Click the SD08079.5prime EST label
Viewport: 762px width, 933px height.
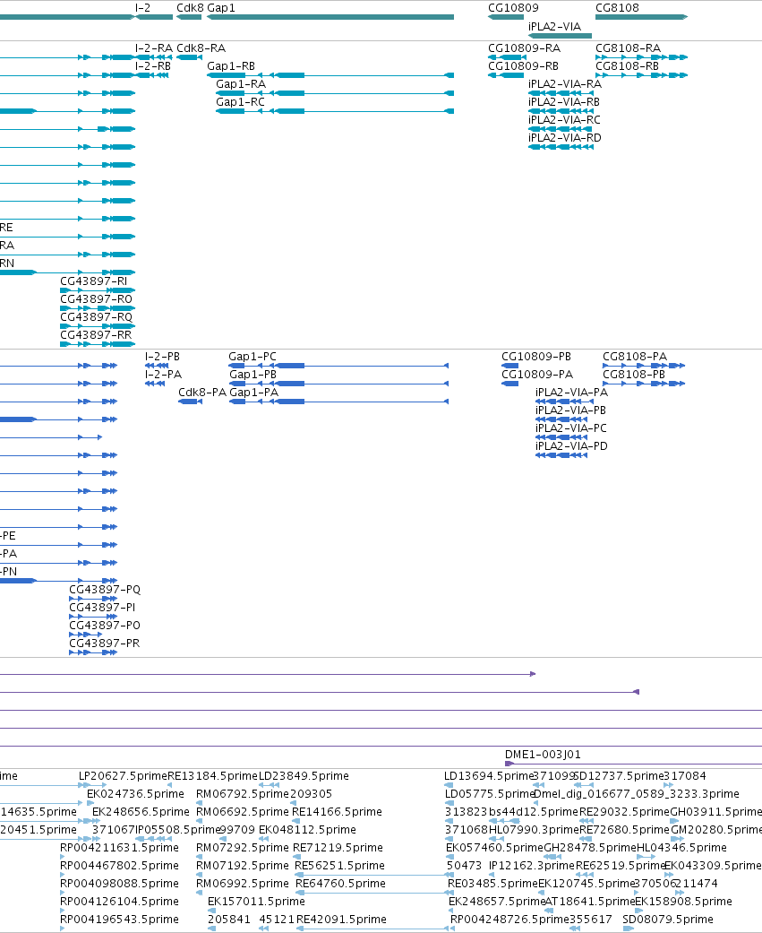pyautogui.click(x=668, y=919)
